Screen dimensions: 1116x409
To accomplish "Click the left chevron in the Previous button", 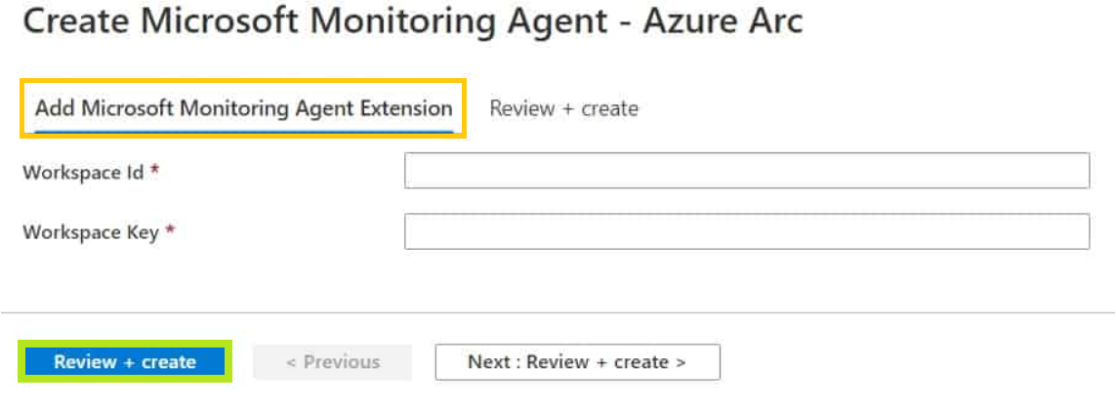I will [290, 363].
